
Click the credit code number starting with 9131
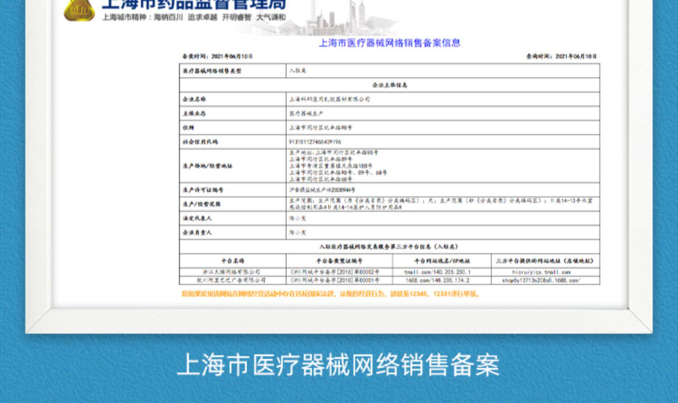coord(315,142)
